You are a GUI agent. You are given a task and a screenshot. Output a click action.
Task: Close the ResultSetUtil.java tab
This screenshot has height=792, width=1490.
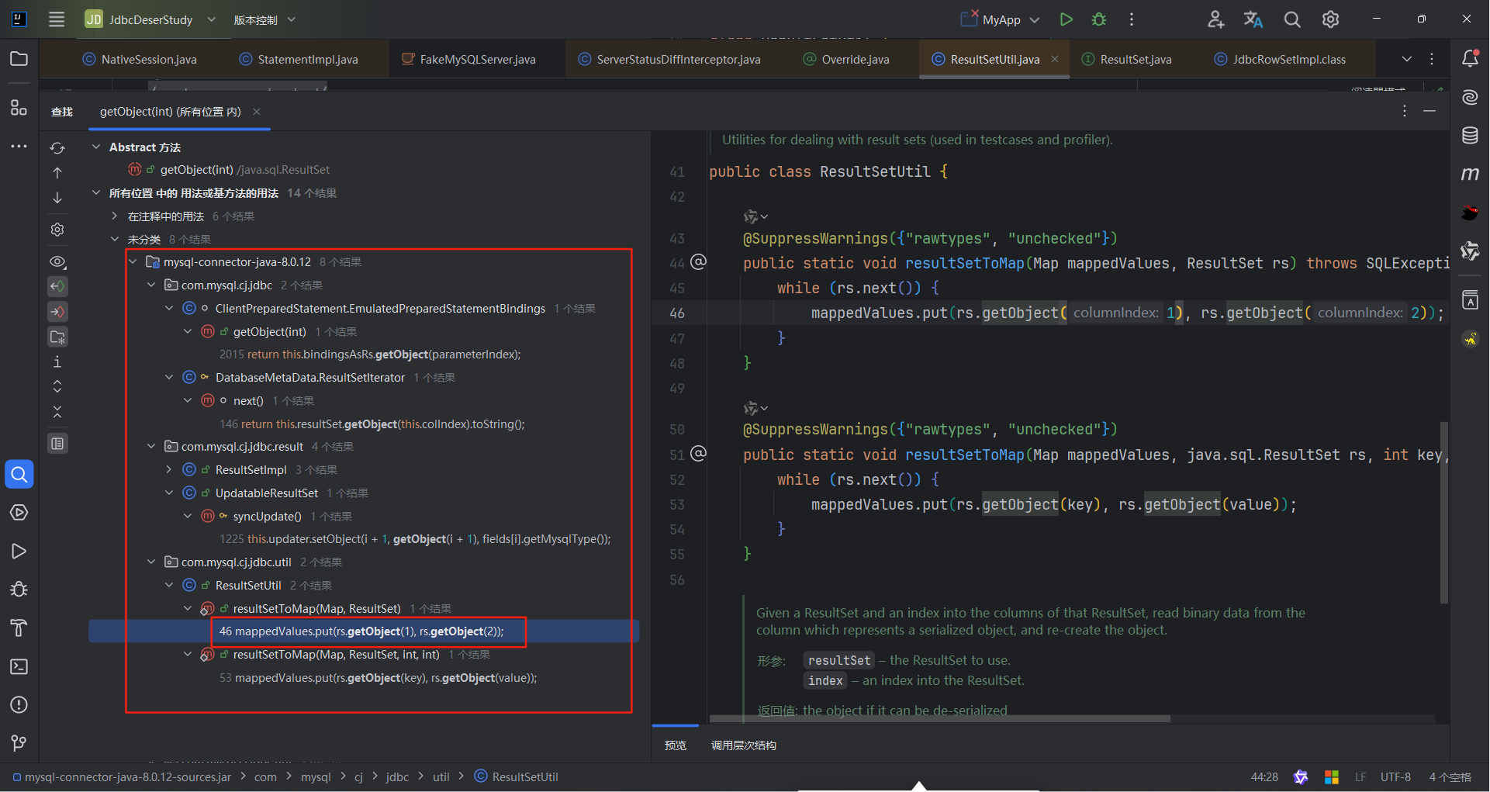[1055, 59]
